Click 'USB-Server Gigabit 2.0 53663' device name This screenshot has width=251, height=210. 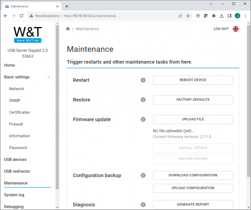point(28,53)
